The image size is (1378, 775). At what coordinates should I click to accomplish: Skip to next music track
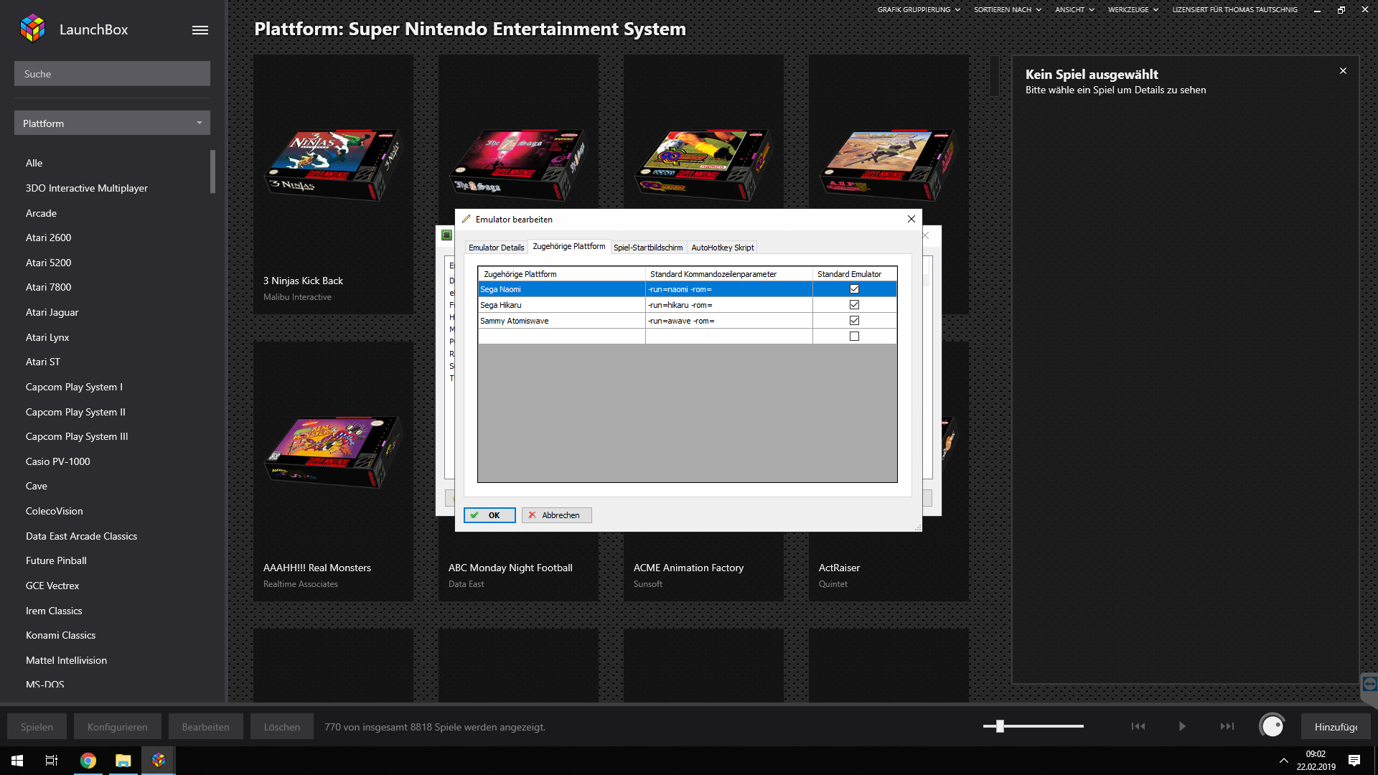pyautogui.click(x=1227, y=726)
